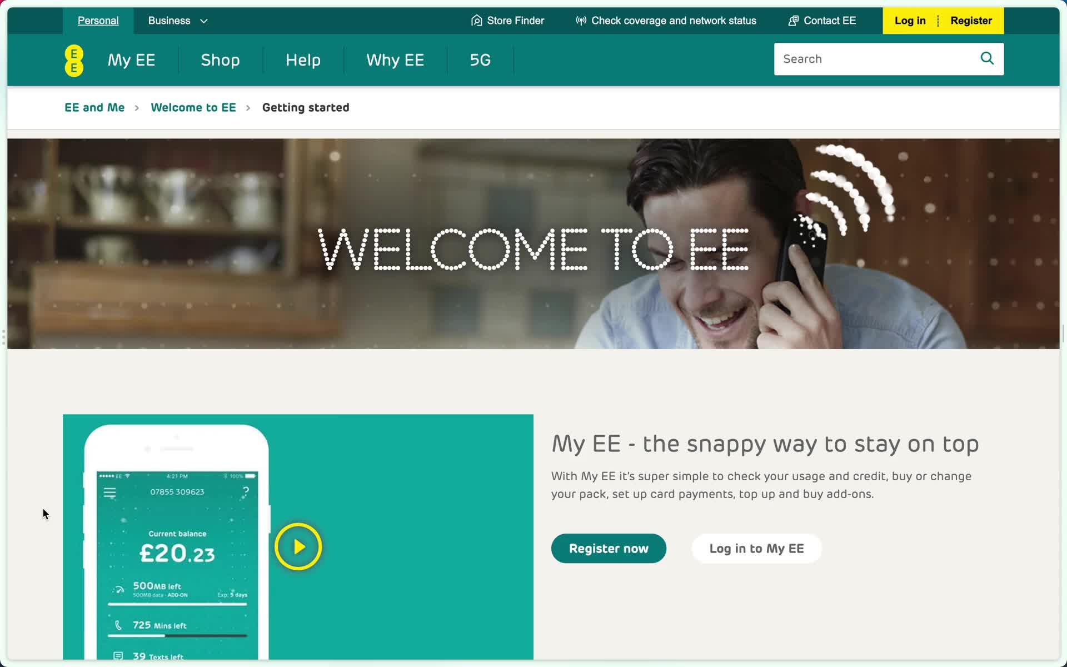Image resolution: width=1067 pixels, height=667 pixels.
Task: Click the Contact EE icon
Action: pyautogui.click(x=793, y=20)
